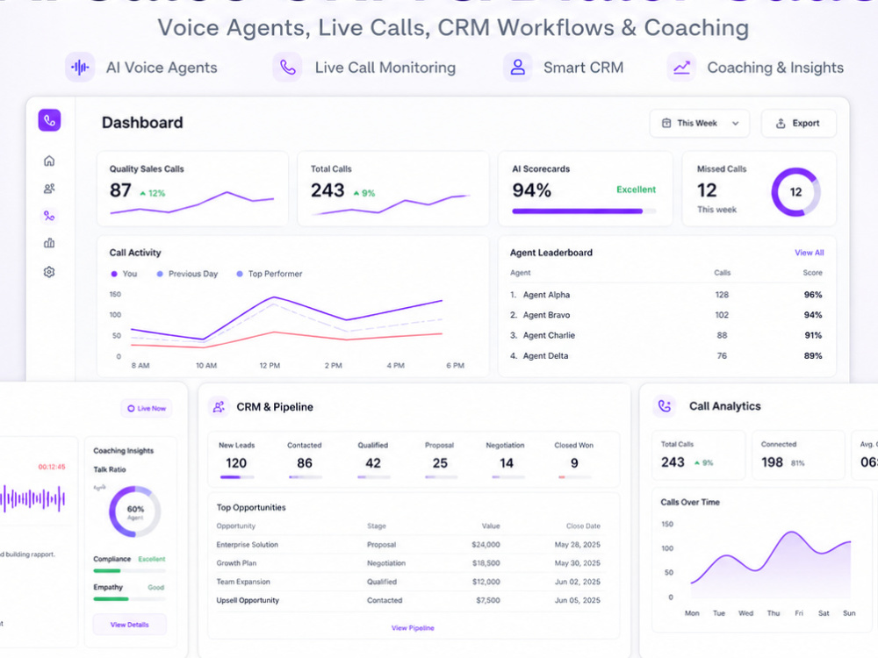Click the May 30, 2025 close date
Viewport: 878px width, 658px height.
pos(578,563)
